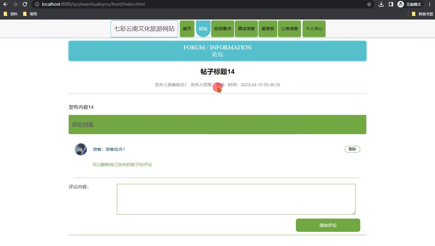
Task: Click the 发布人游客姓名1 text
Action: click(x=171, y=85)
